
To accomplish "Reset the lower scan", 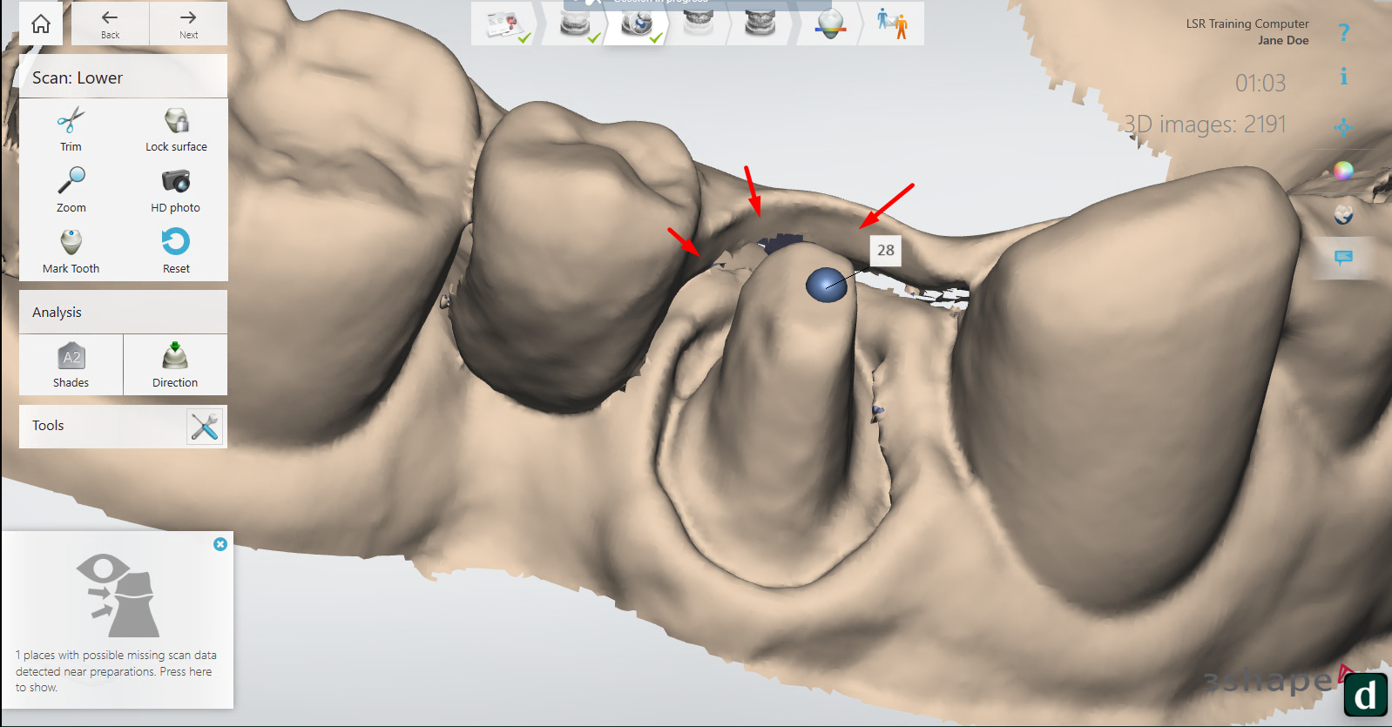I will [x=175, y=250].
